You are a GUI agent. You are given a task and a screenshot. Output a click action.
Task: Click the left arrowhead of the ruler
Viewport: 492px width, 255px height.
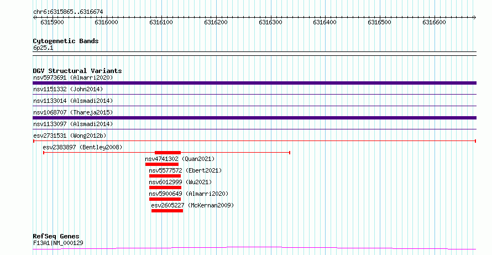coord(34,17)
